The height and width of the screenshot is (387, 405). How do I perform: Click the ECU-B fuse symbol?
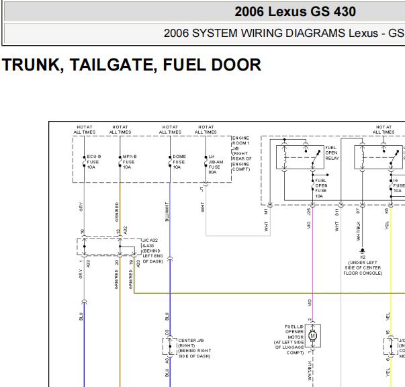pos(84,161)
